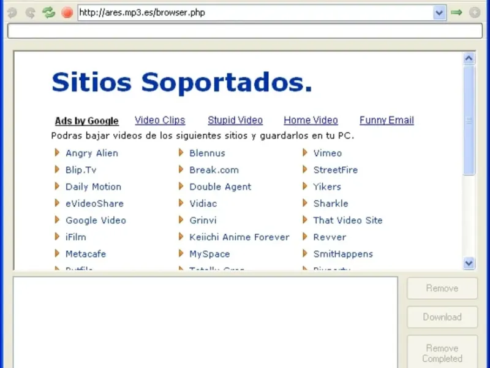
Task: Click the Remove button
Action: point(442,288)
